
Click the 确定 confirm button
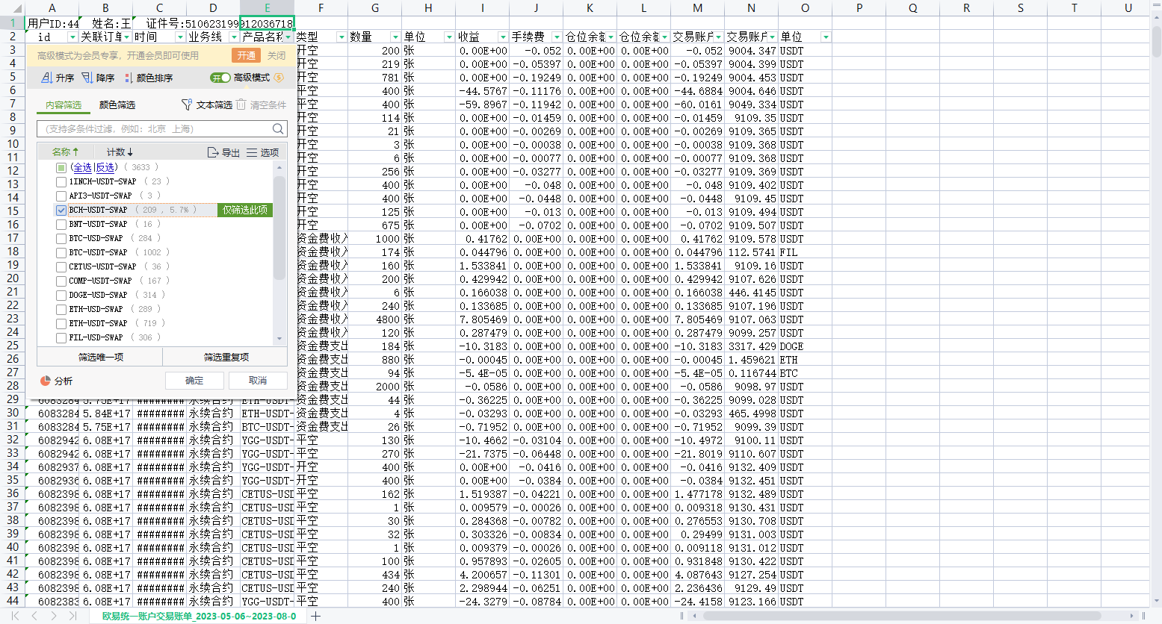[194, 381]
